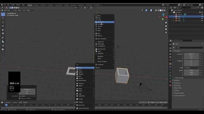Select the Move tool in left toolbar
The height and width of the screenshot is (114, 204).
coord(3,22)
